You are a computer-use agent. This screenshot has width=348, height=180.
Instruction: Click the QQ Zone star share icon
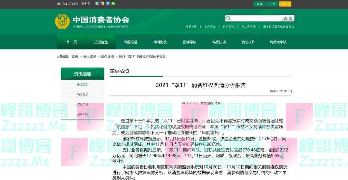tap(97, 4)
